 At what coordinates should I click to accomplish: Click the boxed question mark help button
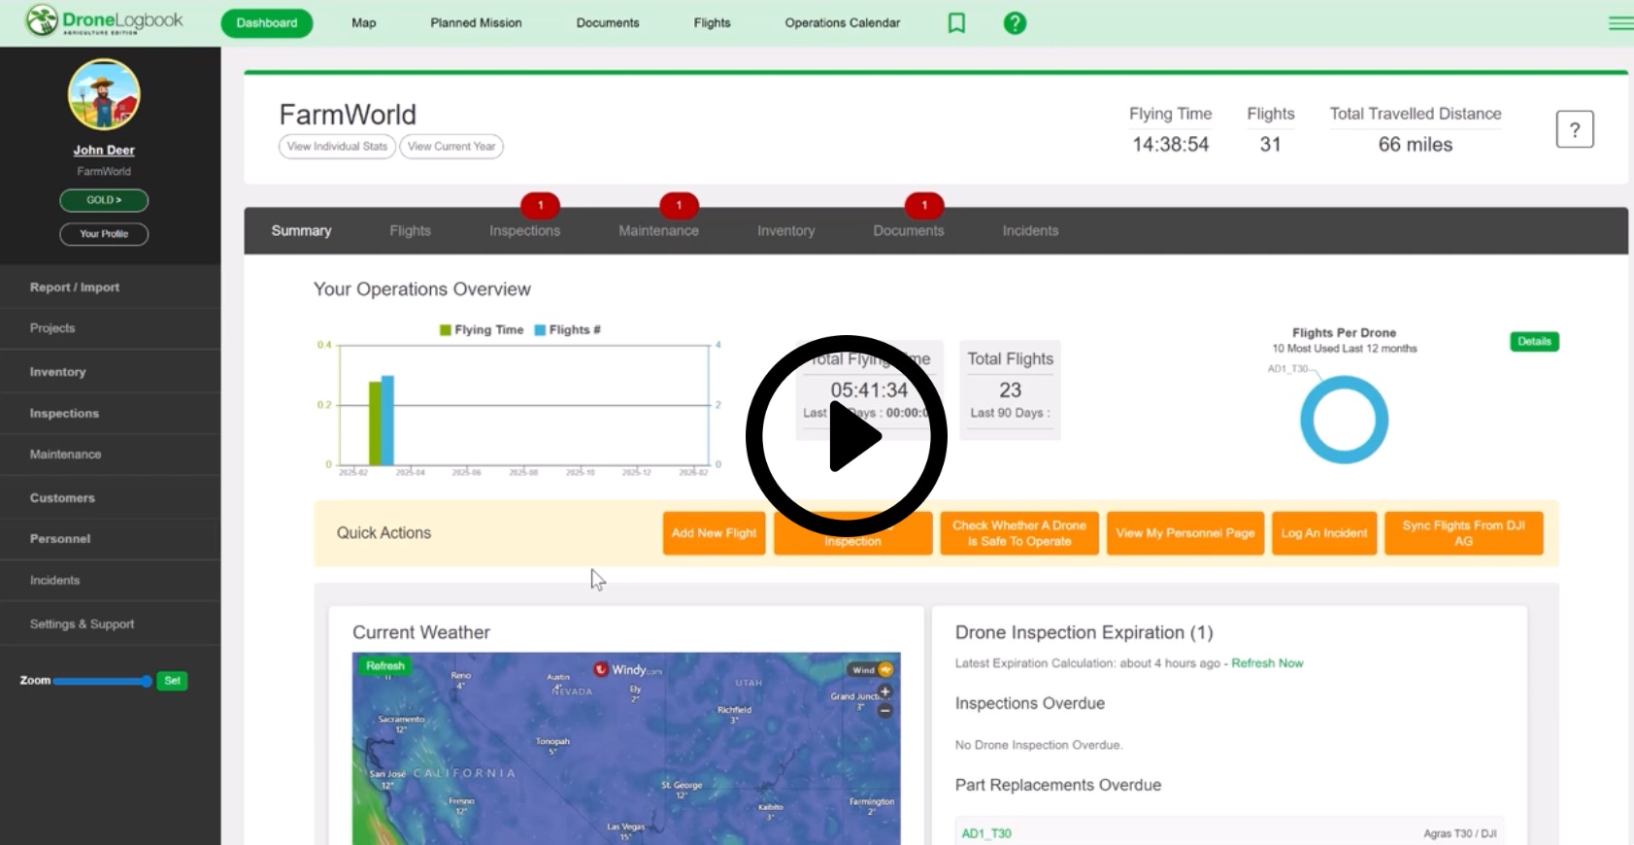1575,129
